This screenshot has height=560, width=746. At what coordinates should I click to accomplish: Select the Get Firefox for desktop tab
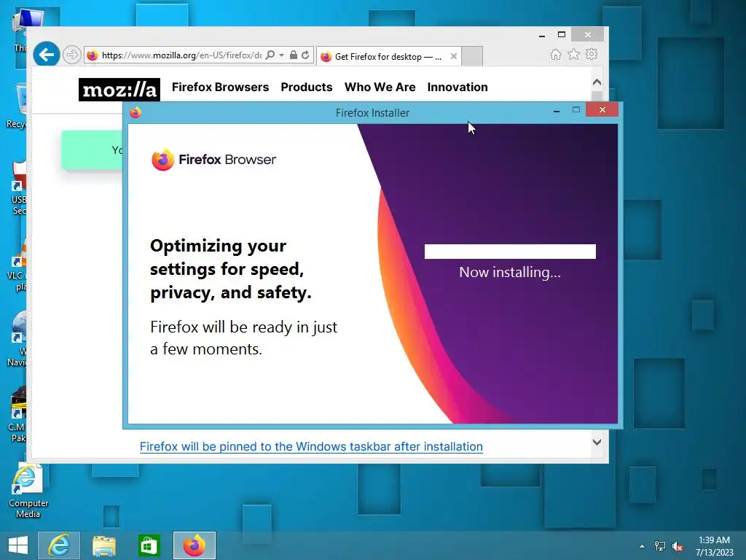click(388, 56)
